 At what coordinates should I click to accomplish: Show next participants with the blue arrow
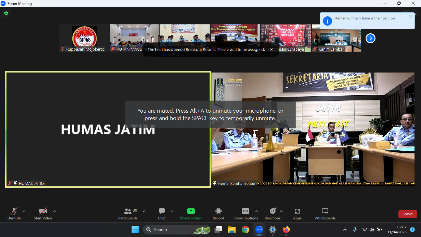[x=371, y=38]
